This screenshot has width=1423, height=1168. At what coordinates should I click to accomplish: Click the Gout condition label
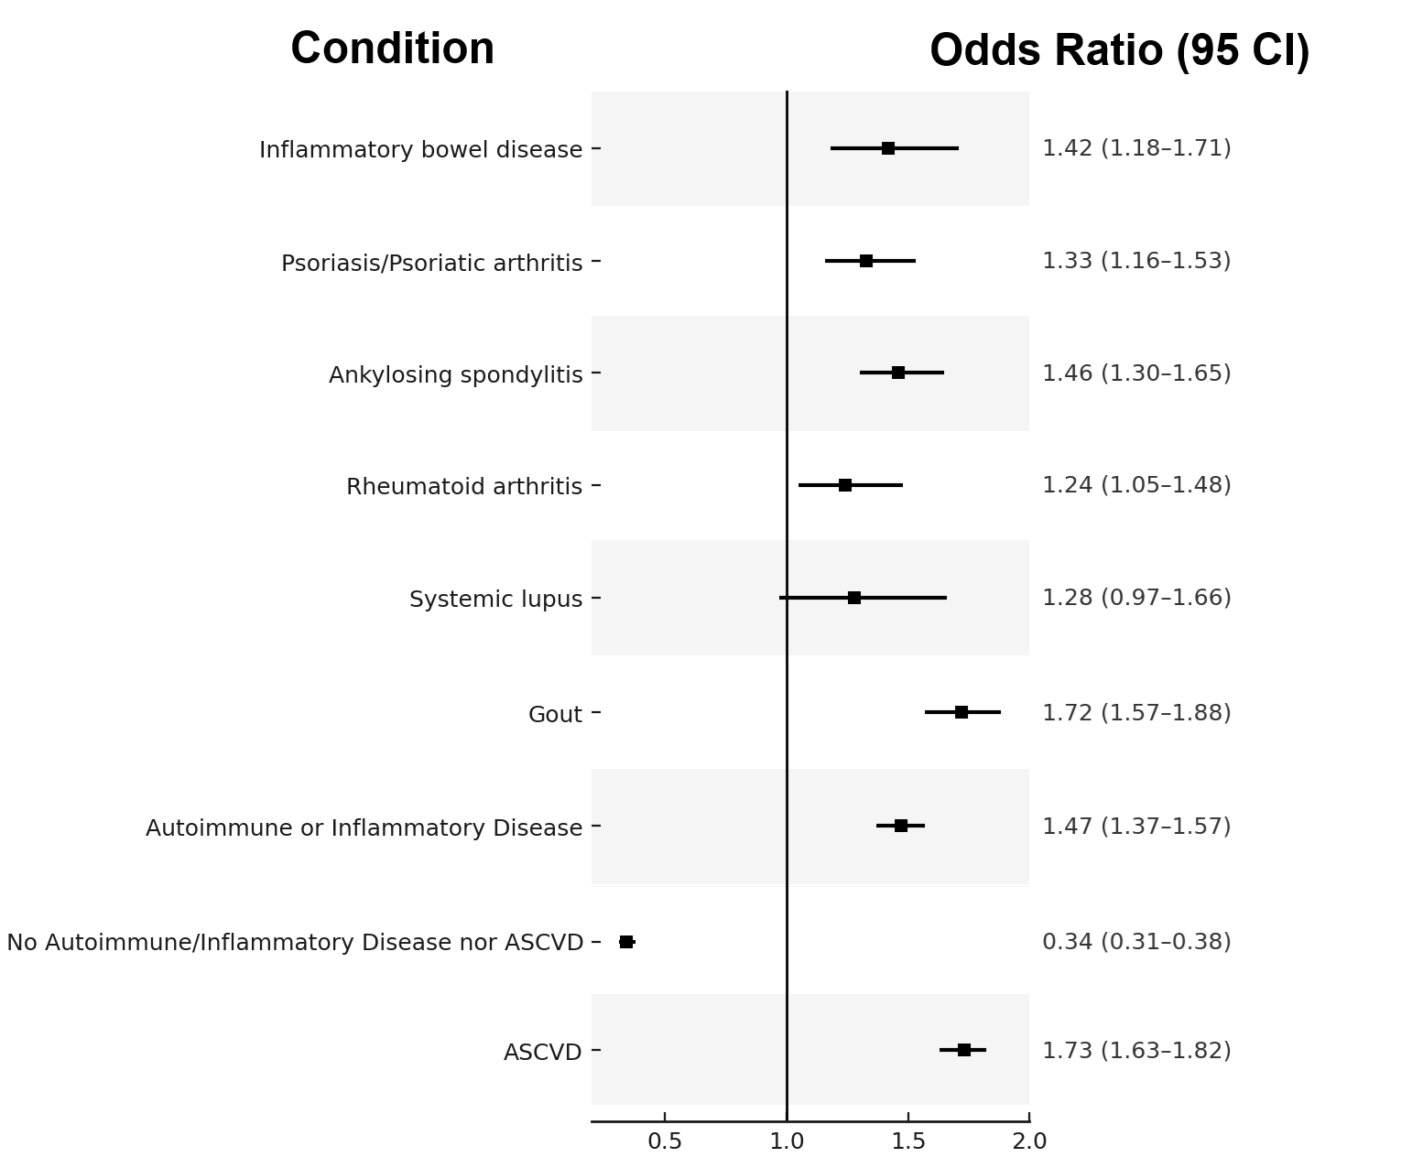555,714
